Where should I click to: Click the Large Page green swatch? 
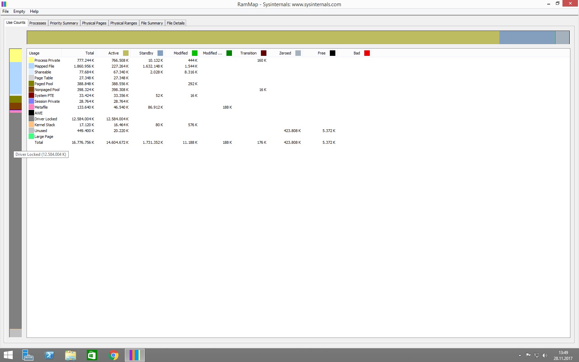tap(31, 137)
